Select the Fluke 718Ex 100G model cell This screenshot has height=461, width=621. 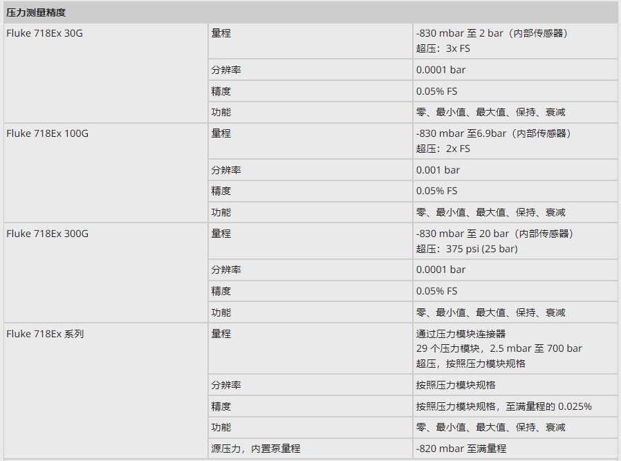click(x=106, y=173)
